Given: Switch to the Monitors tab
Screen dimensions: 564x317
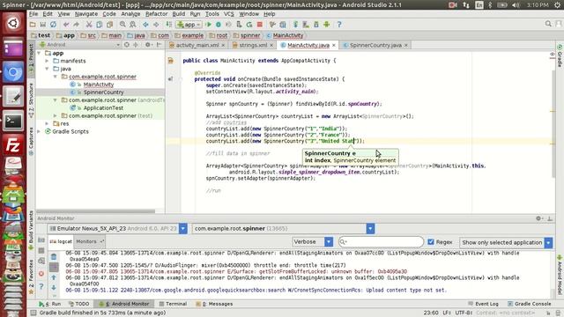Looking at the screenshot, I should pos(89,241).
